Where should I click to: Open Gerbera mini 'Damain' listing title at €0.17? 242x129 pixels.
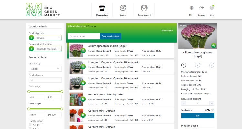click(102, 111)
